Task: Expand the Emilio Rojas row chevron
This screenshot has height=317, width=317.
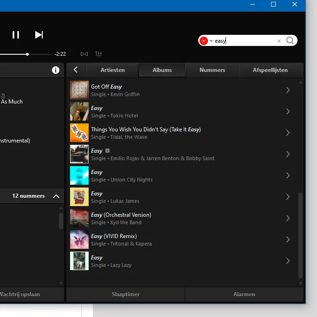Action: [288, 154]
